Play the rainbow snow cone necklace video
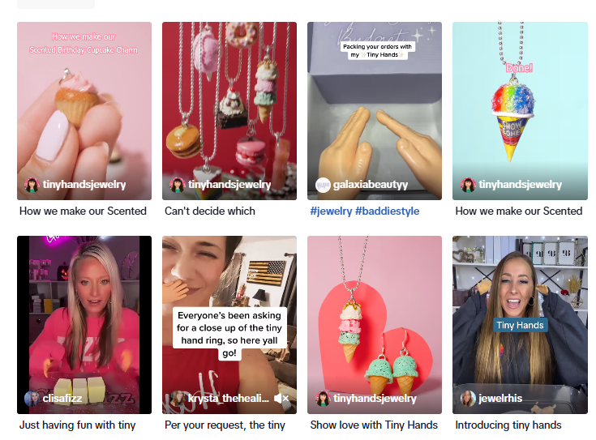The width and height of the screenshot is (596, 440). (x=520, y=110)
